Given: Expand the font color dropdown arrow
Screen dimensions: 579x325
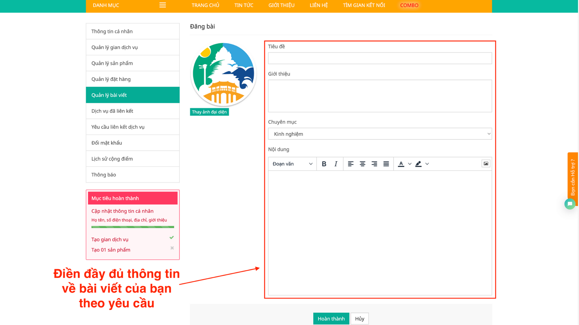Looking at the screenshot, I should tap(410, 164).
